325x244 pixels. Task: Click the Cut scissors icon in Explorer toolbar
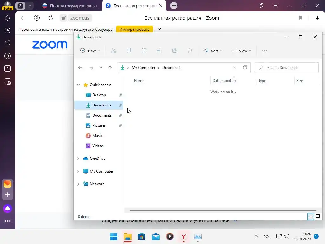[113, 51]
